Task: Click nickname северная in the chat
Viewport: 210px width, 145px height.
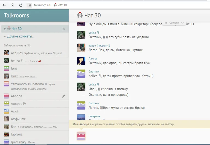Action: (x=94, y=116)
